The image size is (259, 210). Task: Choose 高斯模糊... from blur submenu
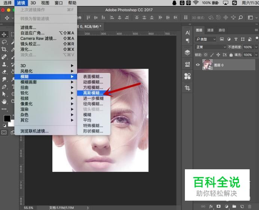(x=93, y=93)
